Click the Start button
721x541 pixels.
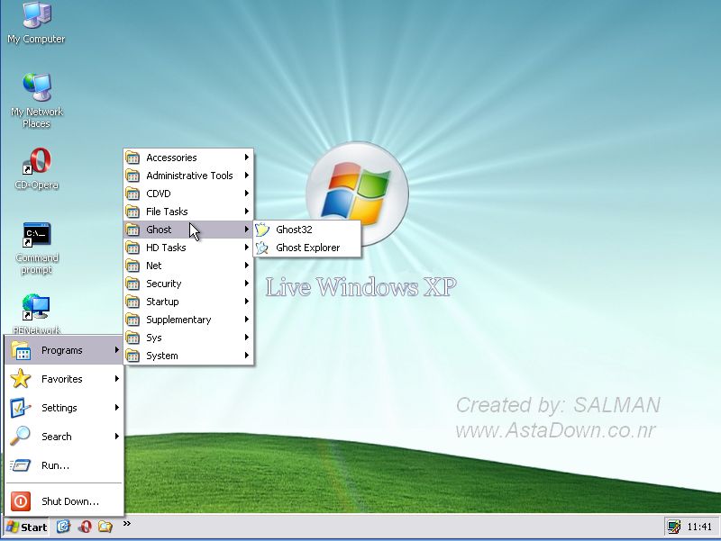click(x=27, y=527)
